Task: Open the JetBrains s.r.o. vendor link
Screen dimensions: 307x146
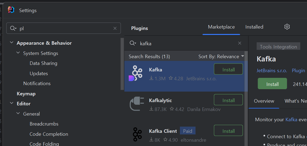Action: [x=272, y=71]
